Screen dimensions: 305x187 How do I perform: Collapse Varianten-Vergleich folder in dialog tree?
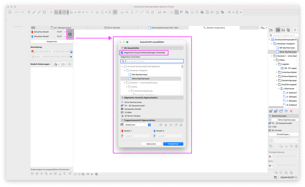(x=125, y=71)
